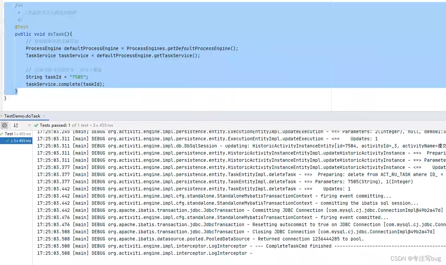Click 'Tests passed: 1' status text
446x265 pixels.
point(55,125)
